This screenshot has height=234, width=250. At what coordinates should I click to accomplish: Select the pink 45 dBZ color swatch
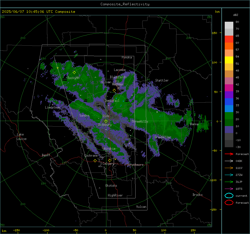[229, 81]
